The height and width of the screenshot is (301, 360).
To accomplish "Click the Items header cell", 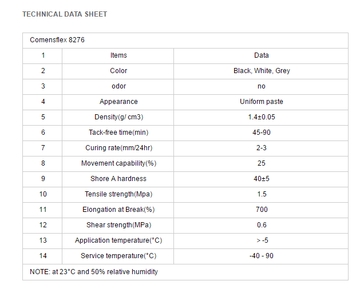I will (118, 55).
